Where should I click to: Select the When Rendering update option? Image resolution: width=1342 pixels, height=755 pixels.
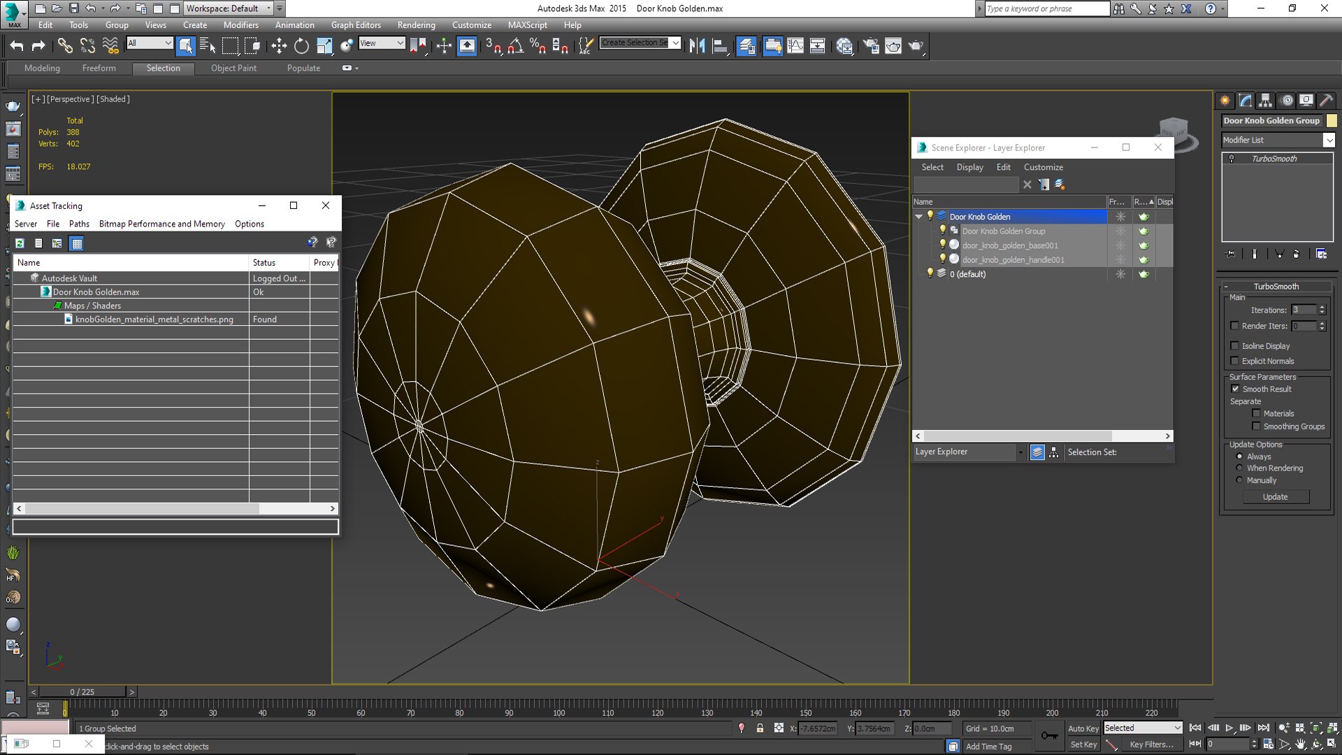point(1239,468)
